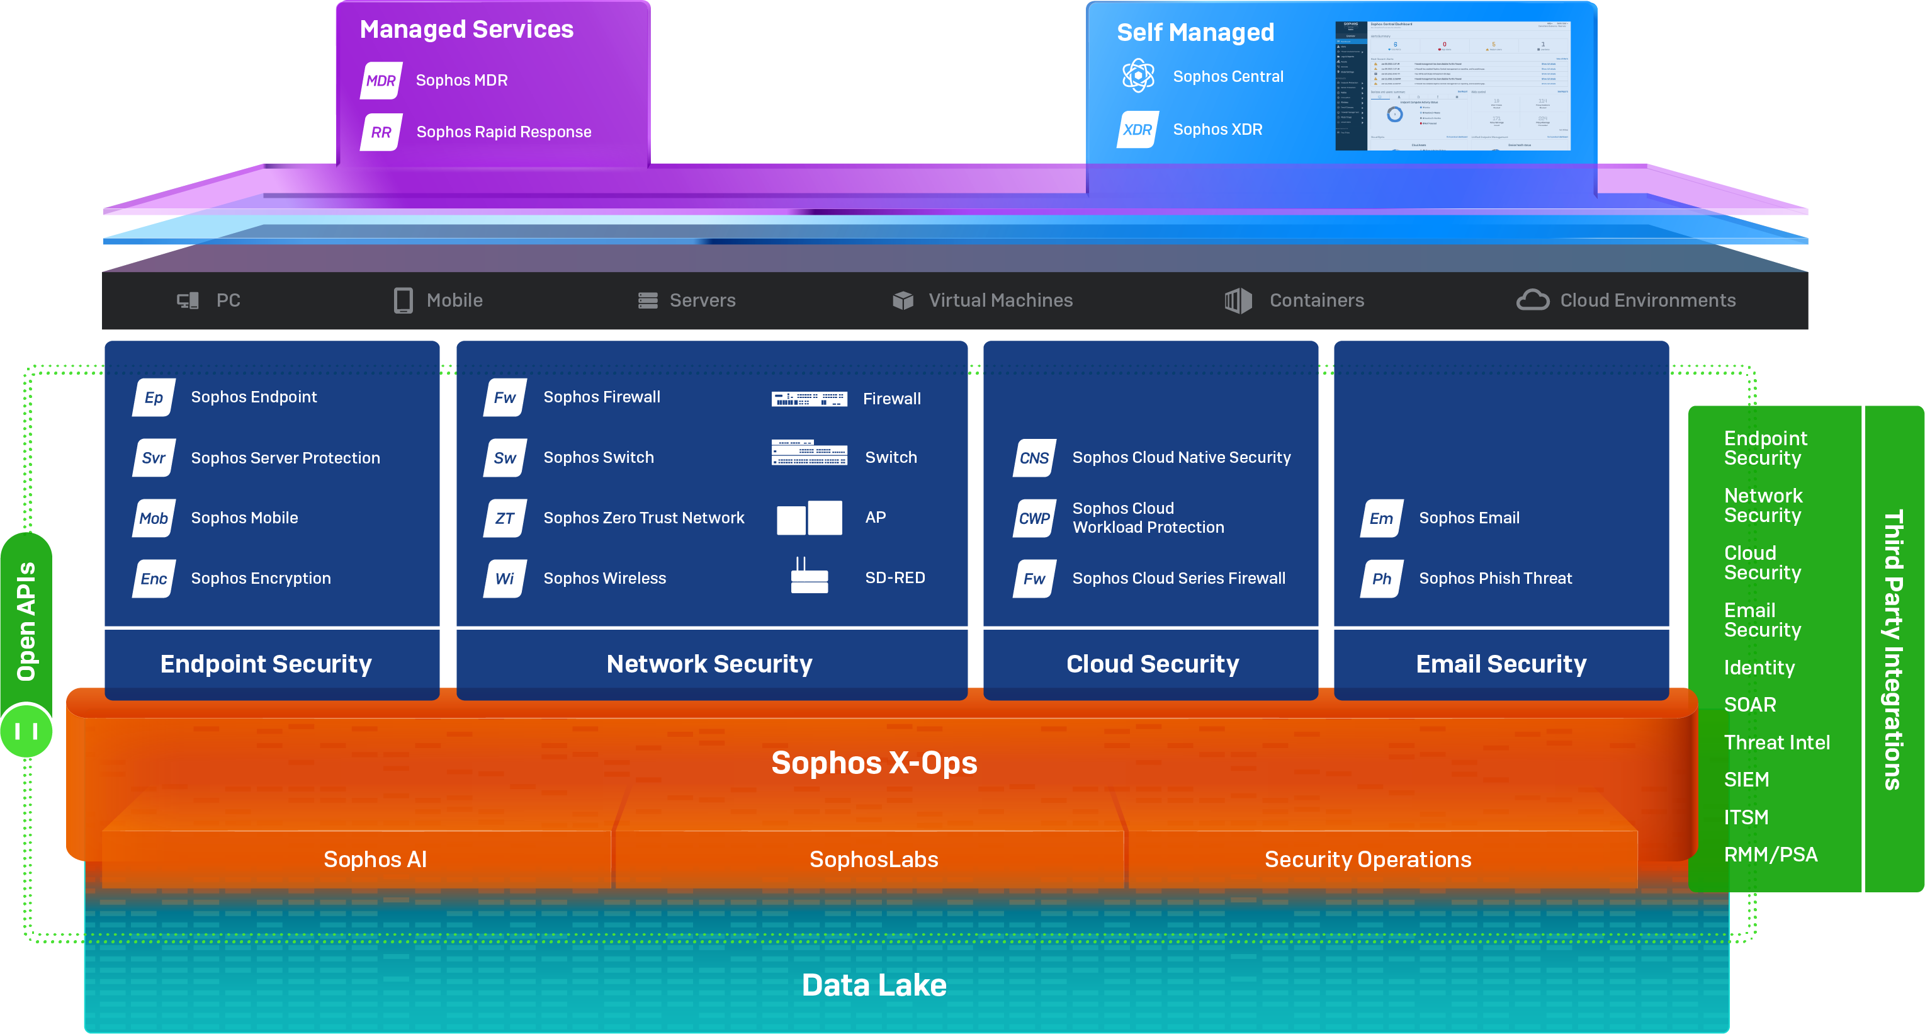Click the XDR icon tile
1925x1034 pixels.
pos(1137,129)
